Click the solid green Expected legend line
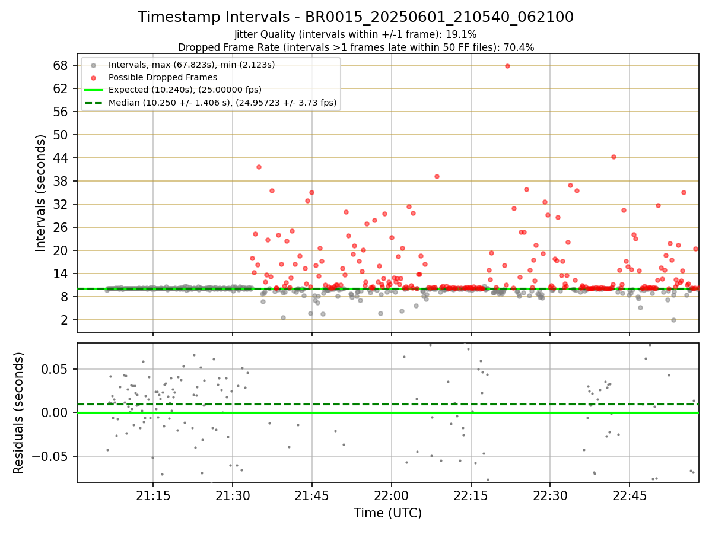 pyautogui.click(x=93, y=90)
